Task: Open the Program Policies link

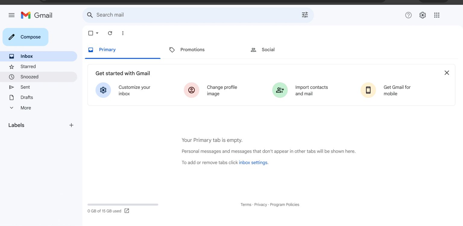Action: tap(285, 205)
